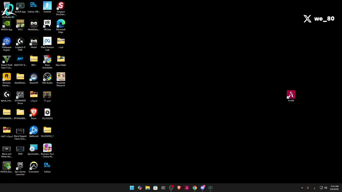
Task: Select the Grand Theft Auto V desktop icon
Action: [x=7, y=62]
